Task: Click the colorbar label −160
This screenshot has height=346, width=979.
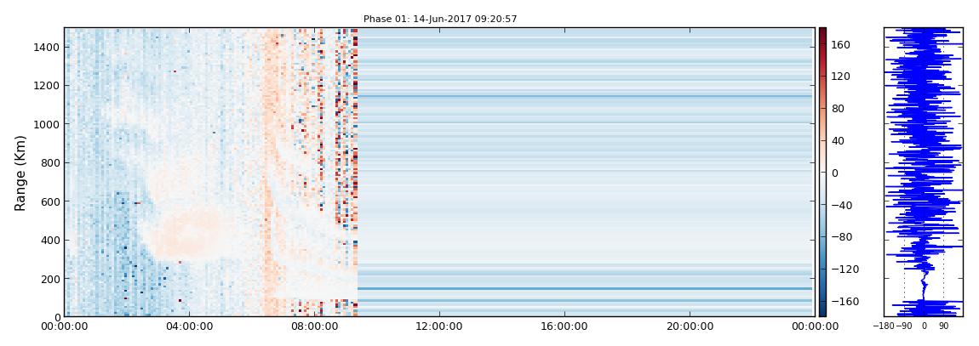Action: point(844,302)
